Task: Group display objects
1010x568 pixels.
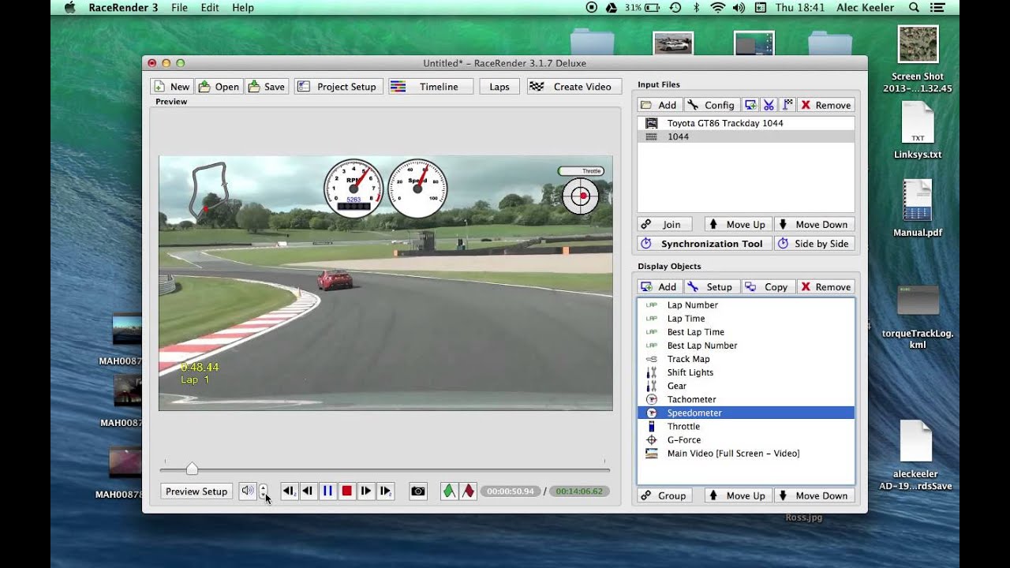Action: (x=664, y=495)
